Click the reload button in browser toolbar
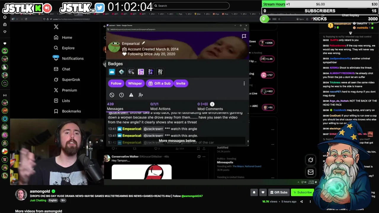Viewport: 379px width, 213px height. [x=26, y=19]
